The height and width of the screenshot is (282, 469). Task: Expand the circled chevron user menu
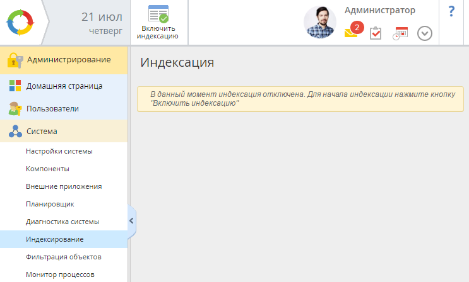pos(425,33)
